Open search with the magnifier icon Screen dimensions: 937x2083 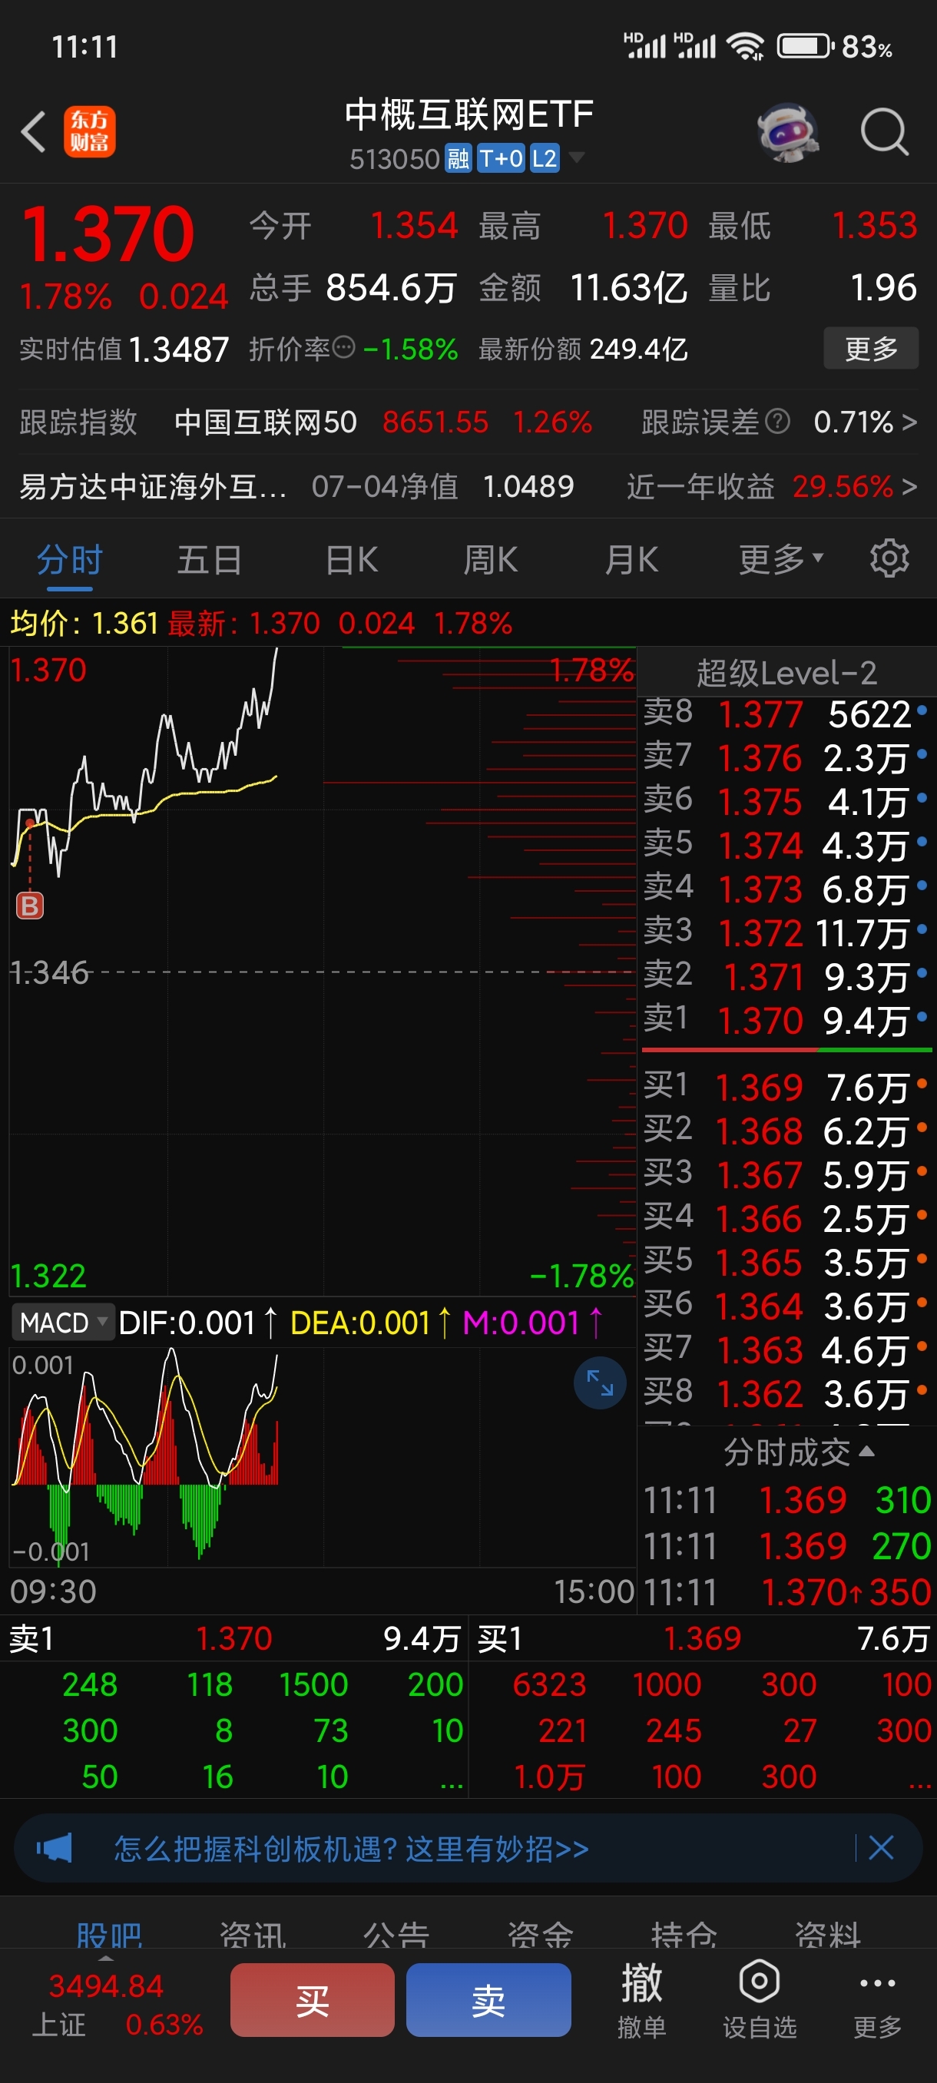(x=885, y=131)
